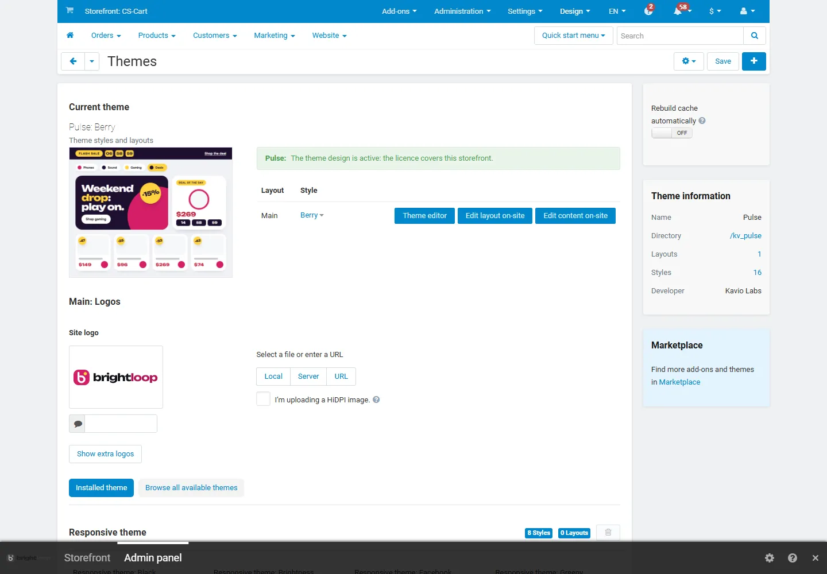The image size is (827, 574).
Task: Click the Save button
Action: click(723, 61)
